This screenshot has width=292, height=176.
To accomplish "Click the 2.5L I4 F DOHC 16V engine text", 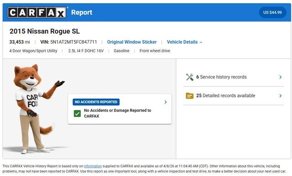I will [x=86, y=51].
